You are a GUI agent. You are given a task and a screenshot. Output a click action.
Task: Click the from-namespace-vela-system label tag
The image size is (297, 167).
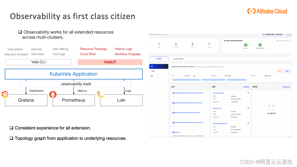point(213,80)
